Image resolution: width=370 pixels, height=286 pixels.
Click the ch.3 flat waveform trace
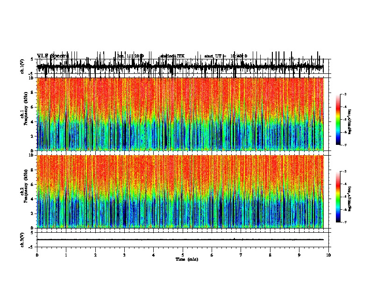coord(180,240)
